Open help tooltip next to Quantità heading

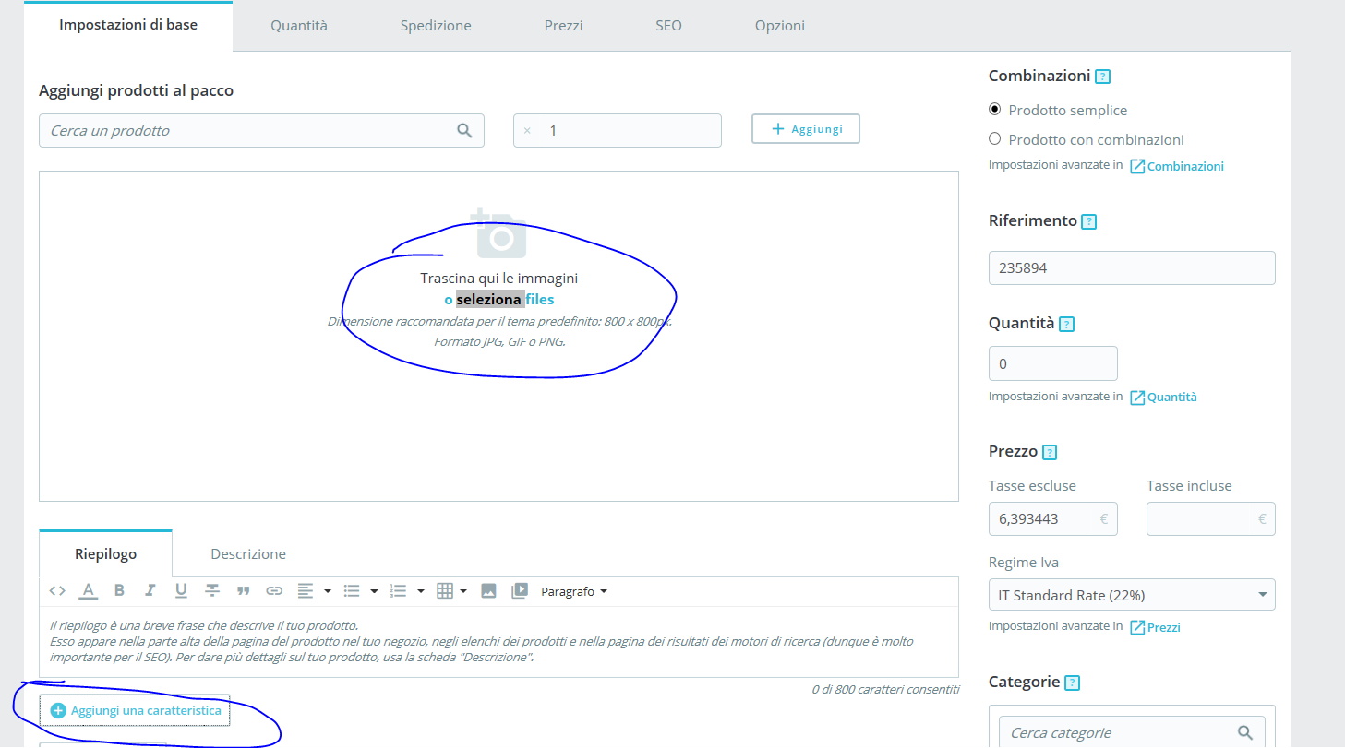click(x=1066, y=324)
